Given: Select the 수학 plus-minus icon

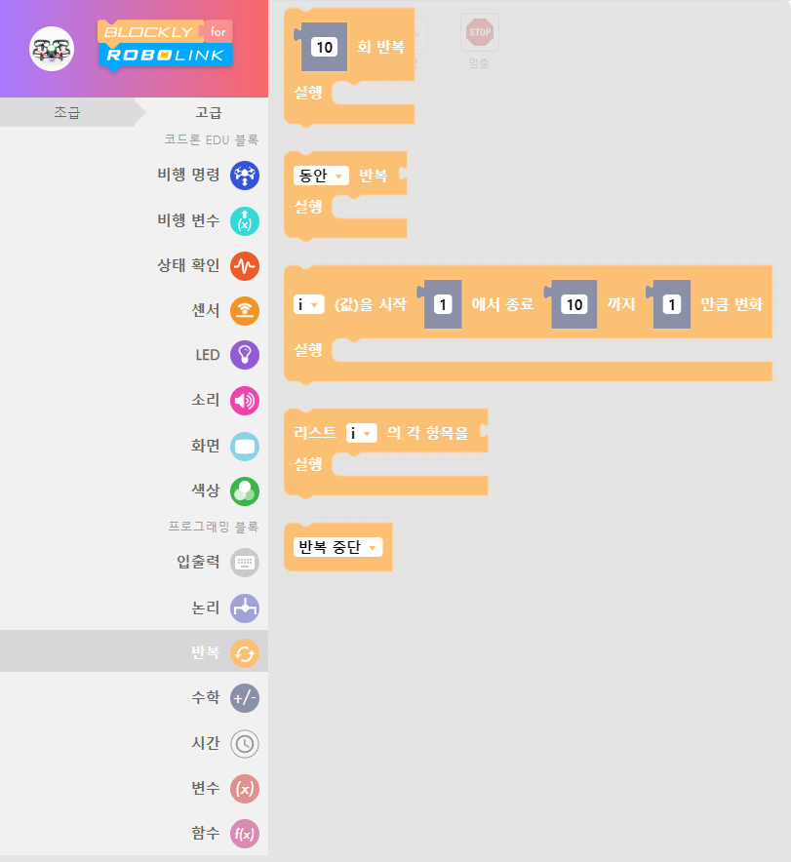Looking at the screenshot, I should tap(244, 698).
